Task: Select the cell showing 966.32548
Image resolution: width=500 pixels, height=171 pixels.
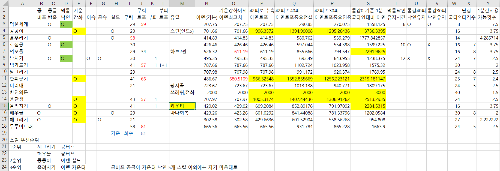Action: tap(261, 79)
